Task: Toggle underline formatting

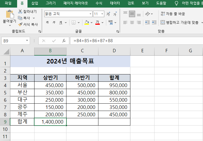Action: pos(61,22)
